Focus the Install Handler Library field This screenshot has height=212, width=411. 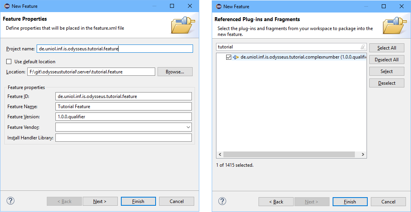(123, 137)
